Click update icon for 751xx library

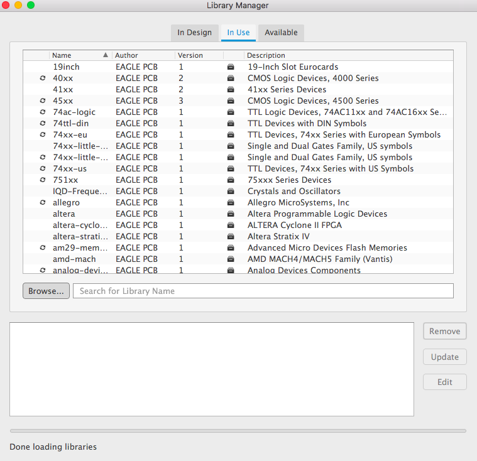tap(43, 180)
